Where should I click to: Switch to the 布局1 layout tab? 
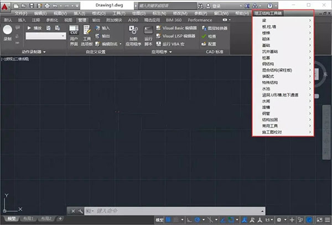pos(28,219)
